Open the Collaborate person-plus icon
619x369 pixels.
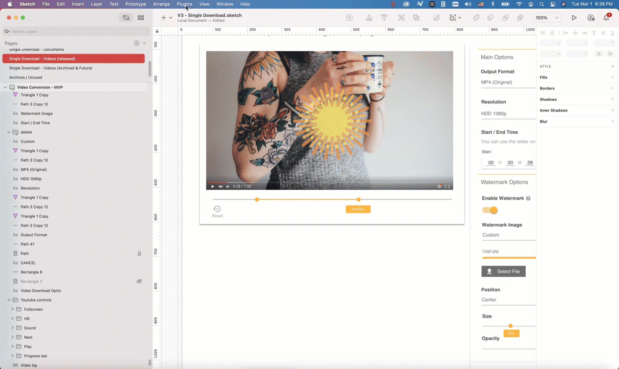[x=591, y=18]
